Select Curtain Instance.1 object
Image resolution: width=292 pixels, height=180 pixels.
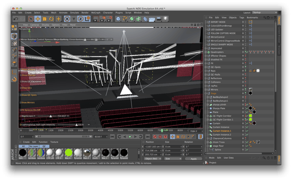[x=222, y=131]
